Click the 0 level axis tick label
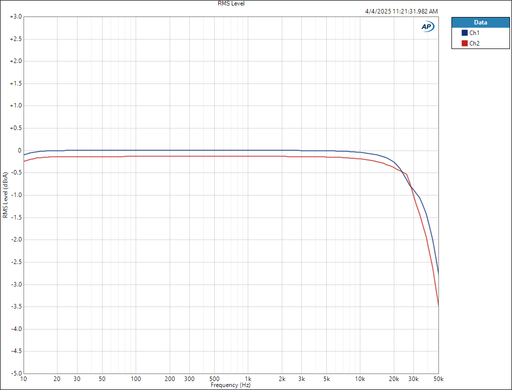The height and width of the screenshot is (390, 512). coord(19,150)
